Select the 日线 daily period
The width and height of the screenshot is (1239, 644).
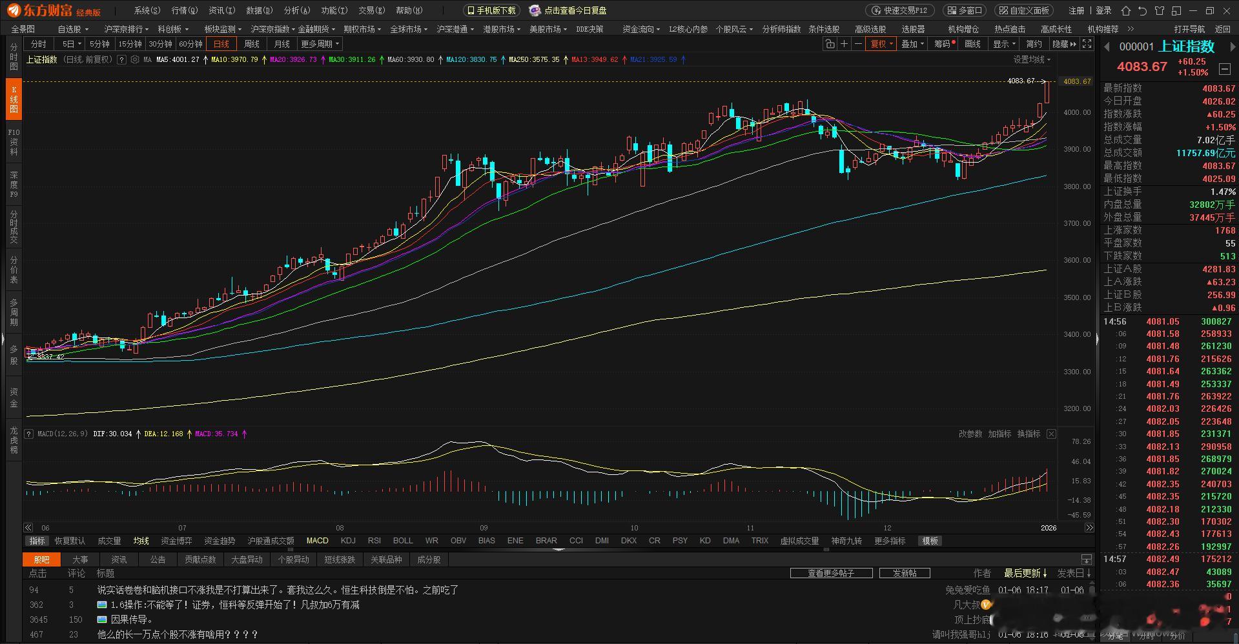(x=221, y=44)
